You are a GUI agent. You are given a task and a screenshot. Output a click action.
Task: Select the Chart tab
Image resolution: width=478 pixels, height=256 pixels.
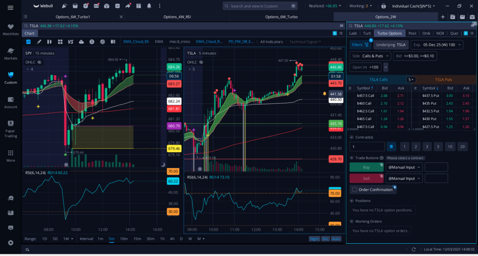pyautogui.click(x=29, y=33)
